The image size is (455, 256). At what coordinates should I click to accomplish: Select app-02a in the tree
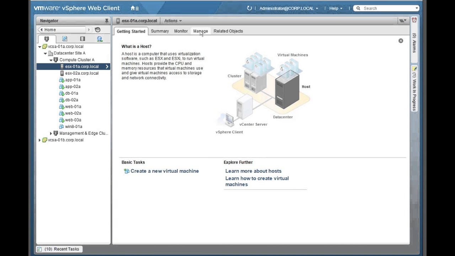coord(73,87)
